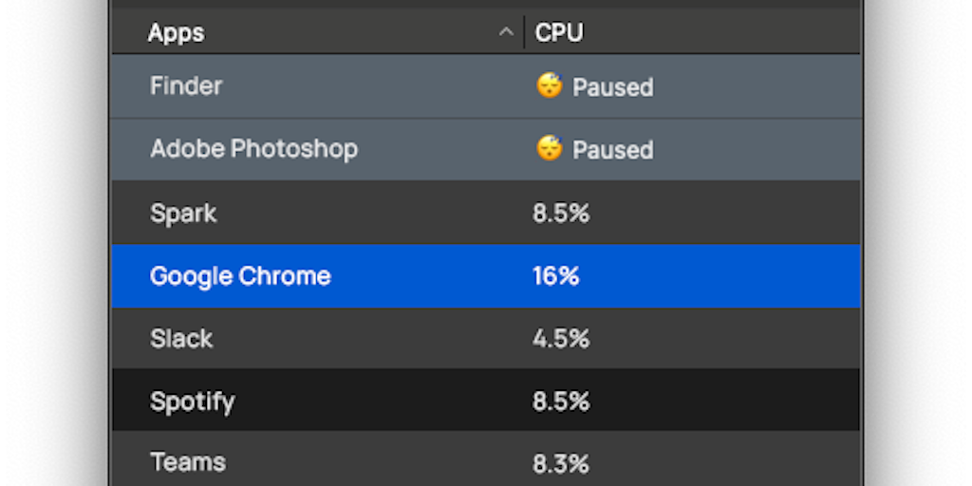This screenshot has height=486, width=972.
Task: Select the Spotify app name
Action: pyautogui.click(x=192, y=402)
